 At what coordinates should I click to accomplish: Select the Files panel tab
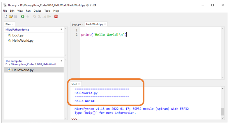click(8, 24)
